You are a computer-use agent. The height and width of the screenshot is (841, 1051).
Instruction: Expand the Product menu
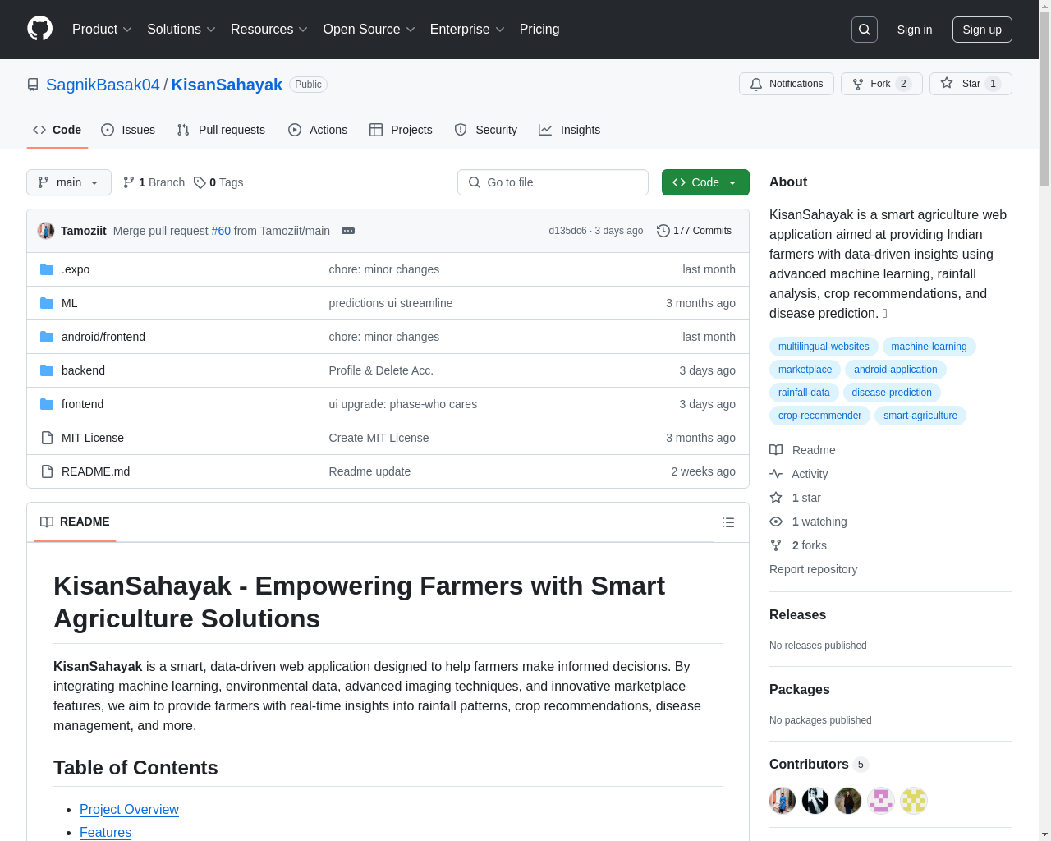click(102, 30)
